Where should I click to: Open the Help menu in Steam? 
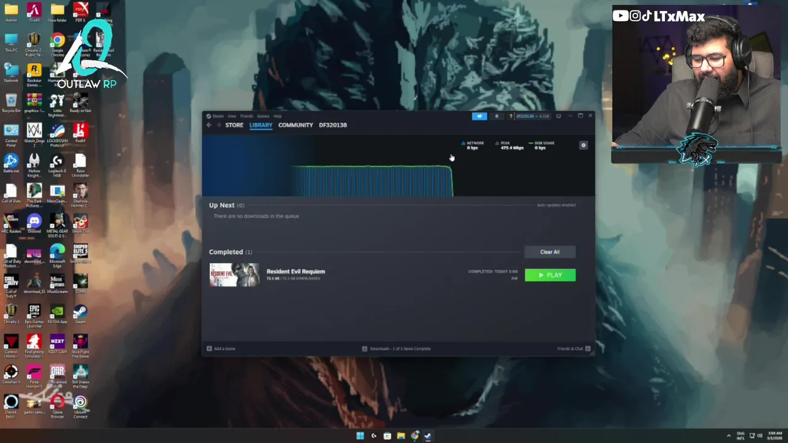pos(277,116)
